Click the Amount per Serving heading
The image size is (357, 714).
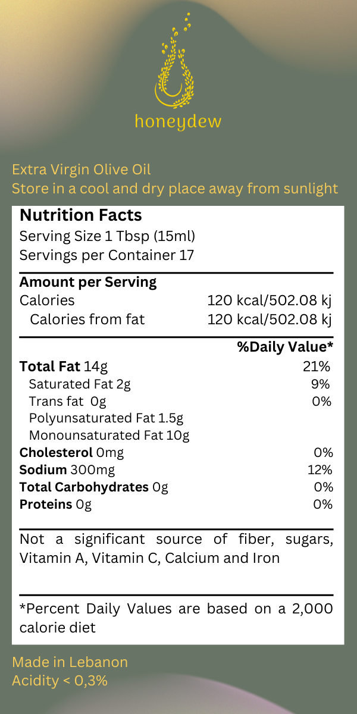click(x=88, y=282)
